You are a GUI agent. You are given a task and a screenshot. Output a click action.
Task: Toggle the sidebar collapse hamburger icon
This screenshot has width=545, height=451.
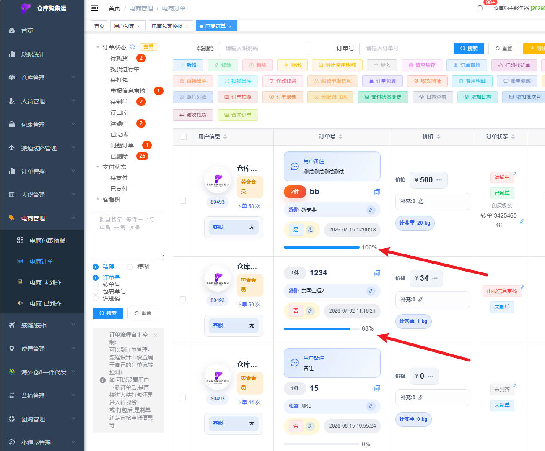pyautogui.click(x=95, y=8)
